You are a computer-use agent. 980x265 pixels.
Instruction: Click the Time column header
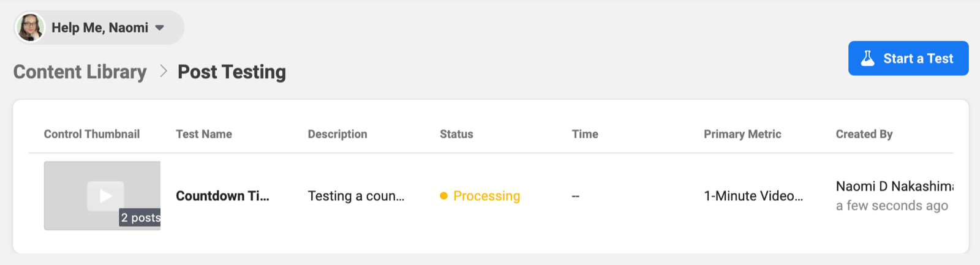point(585,134)
